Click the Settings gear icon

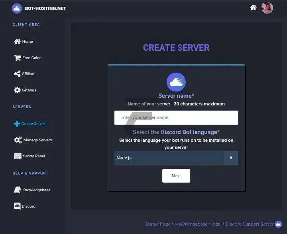click(17, 90)
